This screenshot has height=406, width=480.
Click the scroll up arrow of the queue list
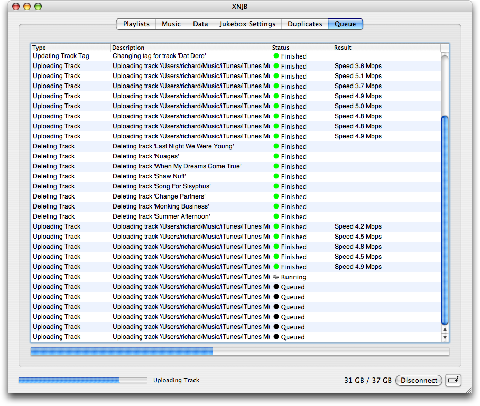click(445, 329)
